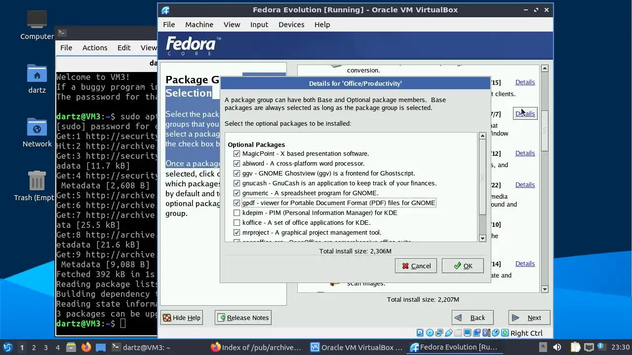Launch Firefox from the taskbar quick-launch
Image resolution: width=632 pixels, height=355 pixels.
pos(86,347)
